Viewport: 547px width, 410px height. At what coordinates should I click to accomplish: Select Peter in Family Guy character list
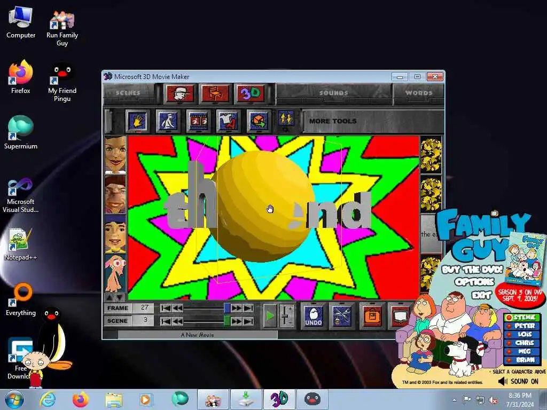(x=522, y=326)
